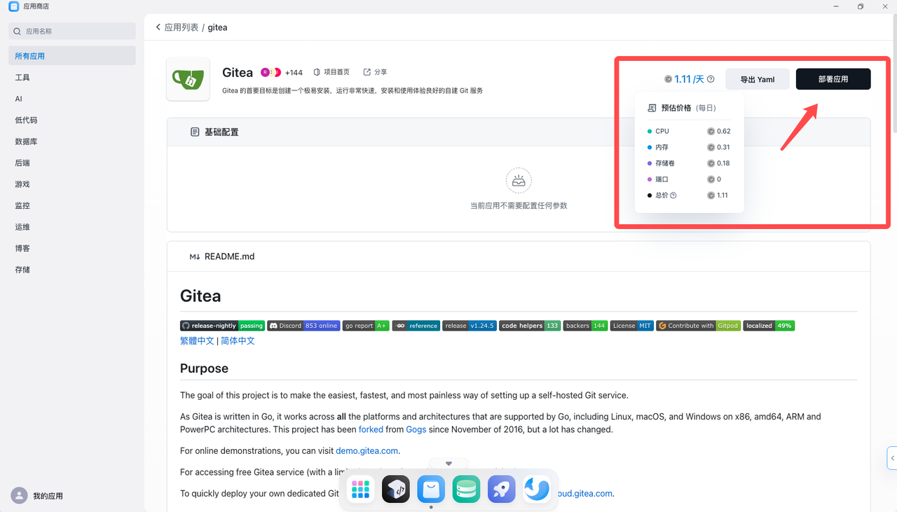897x512 pixels.
Task: Select 所有应用 in sidebar
Action: pos(72,56)
